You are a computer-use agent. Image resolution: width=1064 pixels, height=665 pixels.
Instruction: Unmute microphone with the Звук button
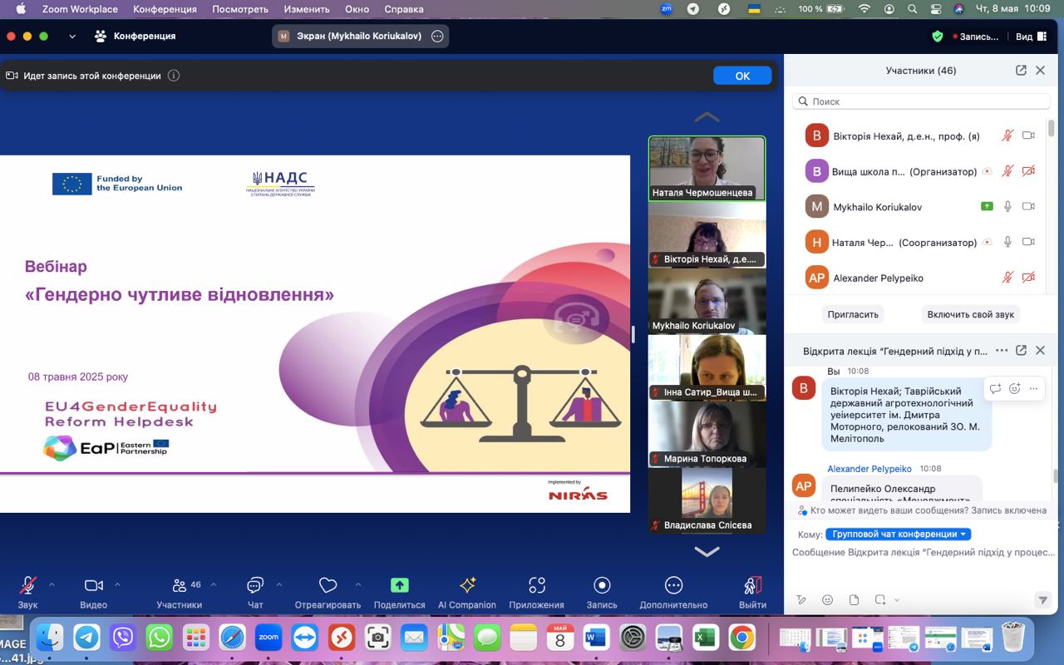click(27, 585)
